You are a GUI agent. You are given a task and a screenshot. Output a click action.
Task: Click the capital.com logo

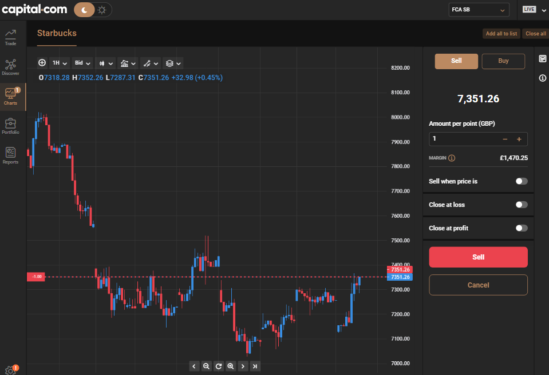34,10
